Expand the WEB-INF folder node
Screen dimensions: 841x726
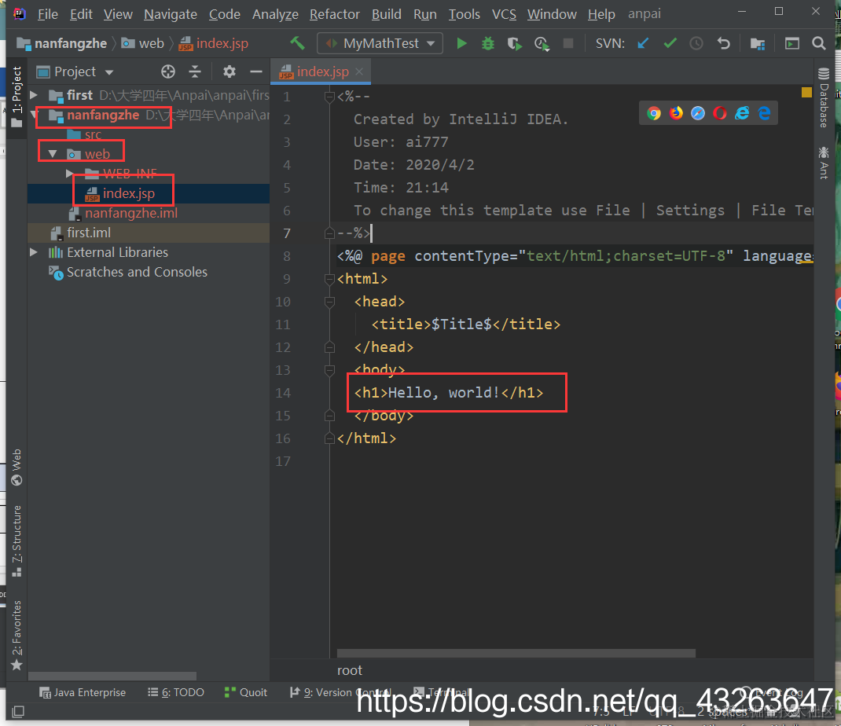(69, 173)
